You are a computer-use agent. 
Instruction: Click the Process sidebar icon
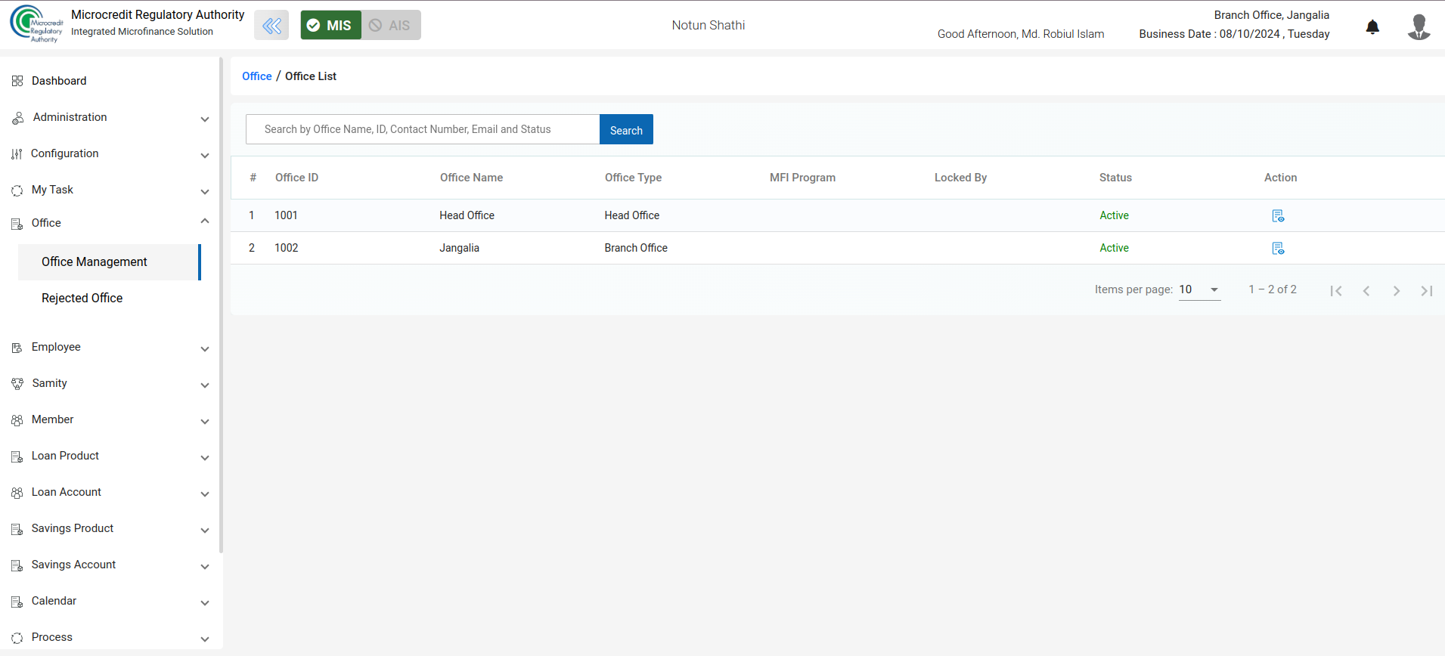pos(17,638)
